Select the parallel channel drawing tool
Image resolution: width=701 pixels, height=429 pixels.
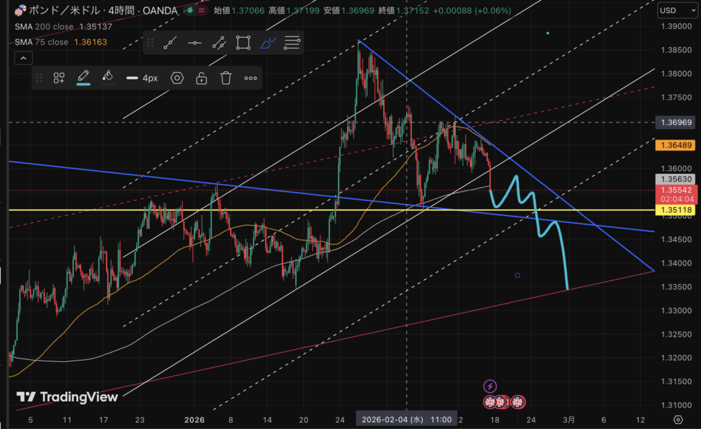pos(219,42)
